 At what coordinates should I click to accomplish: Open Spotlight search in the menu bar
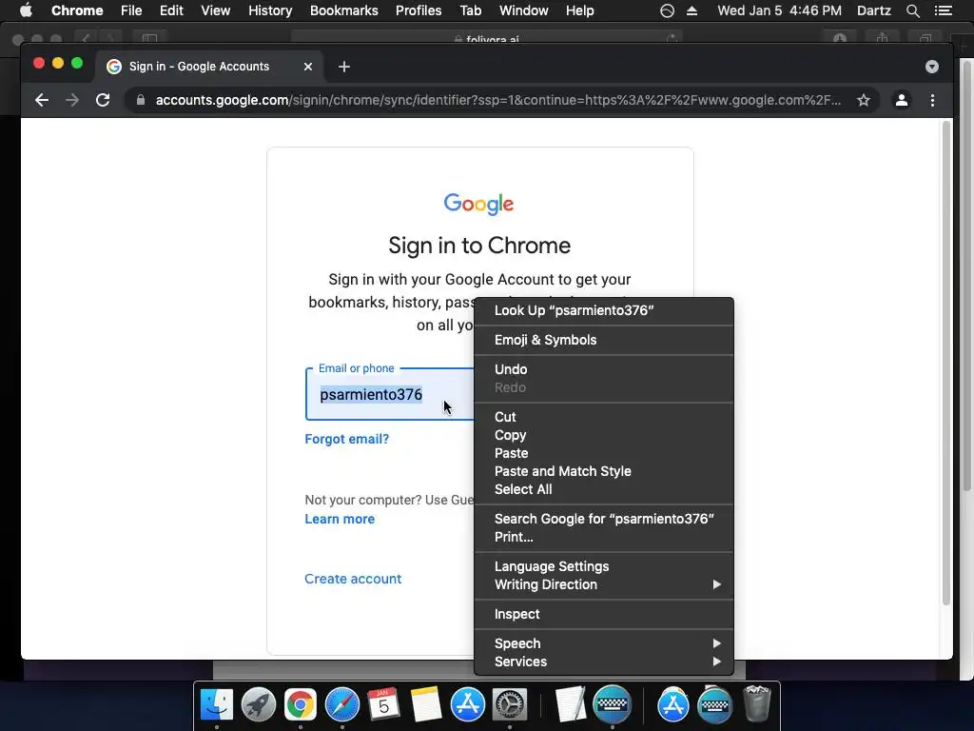click(912, 10)
